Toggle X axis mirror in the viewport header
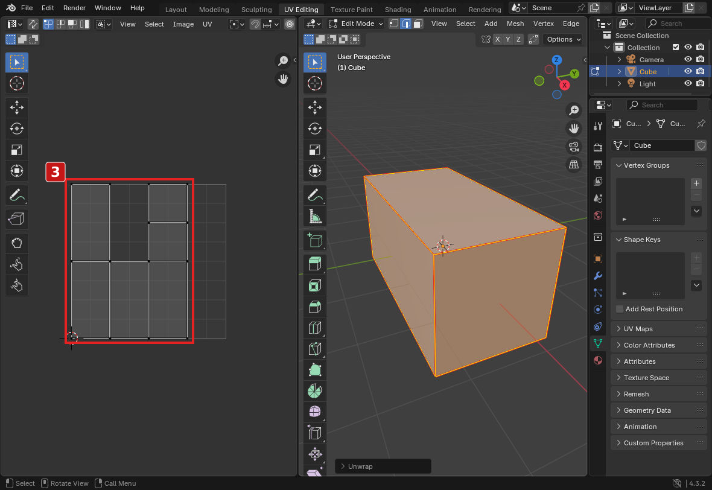Screen dimensions: 712x490 point(498,39)
